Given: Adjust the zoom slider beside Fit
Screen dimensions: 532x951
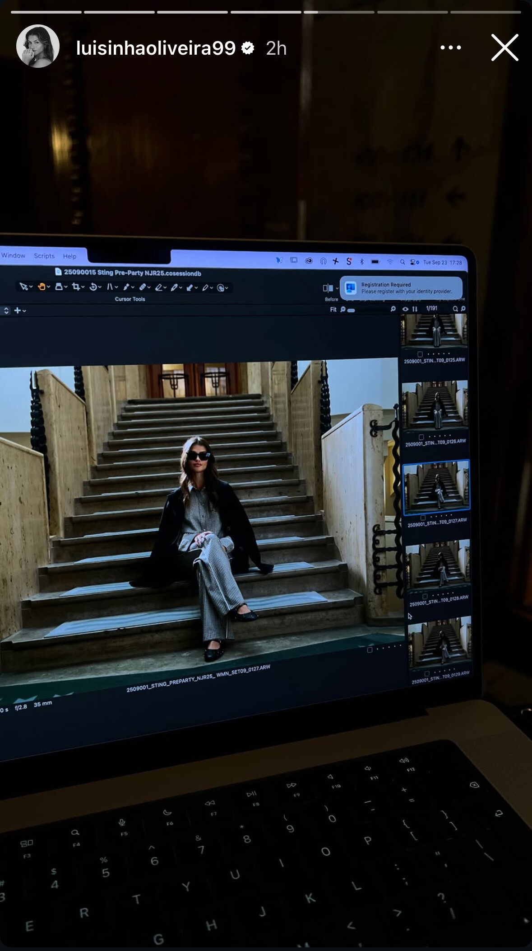Looking at the screenshot, I should pyautogui.click(x=351, y=311).
